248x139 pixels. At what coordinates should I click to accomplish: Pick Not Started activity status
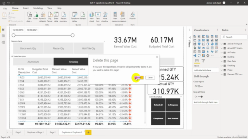coord(173,119)
